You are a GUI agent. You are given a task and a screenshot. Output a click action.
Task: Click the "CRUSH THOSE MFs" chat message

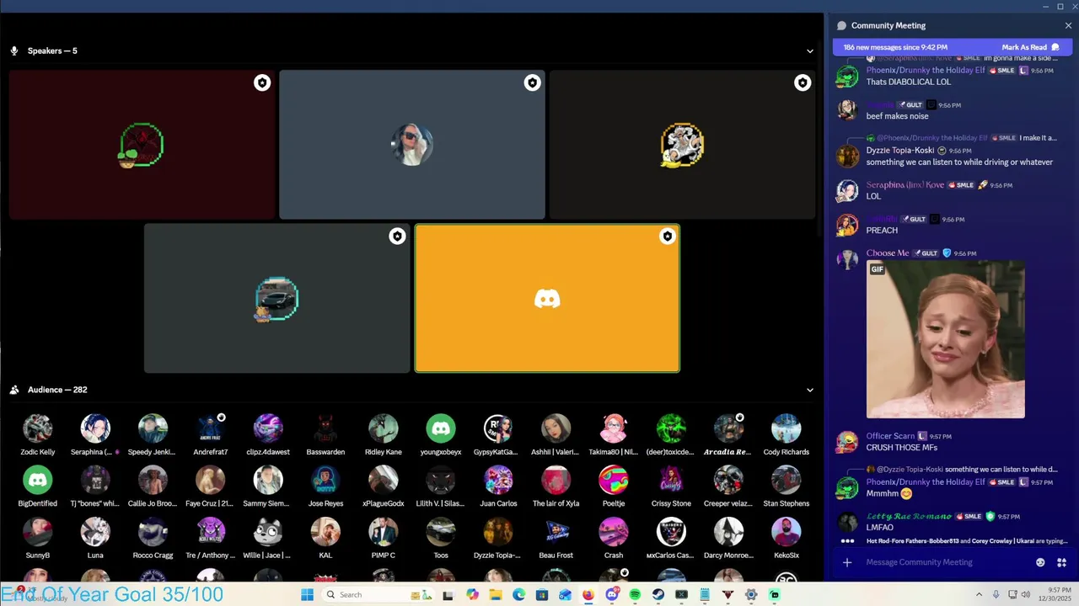coord(902,448)
